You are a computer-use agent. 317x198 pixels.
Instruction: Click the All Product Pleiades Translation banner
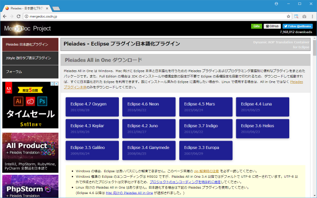30,153
